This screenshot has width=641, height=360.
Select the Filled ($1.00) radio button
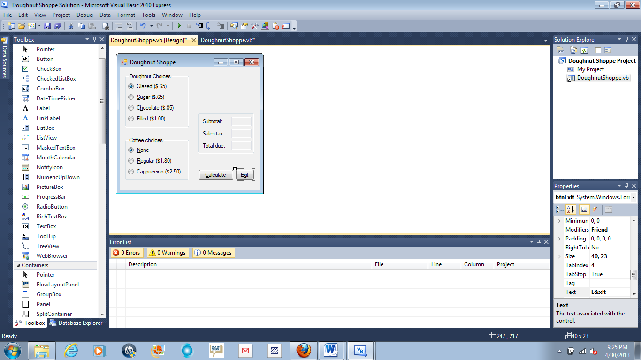coord(146,119)
